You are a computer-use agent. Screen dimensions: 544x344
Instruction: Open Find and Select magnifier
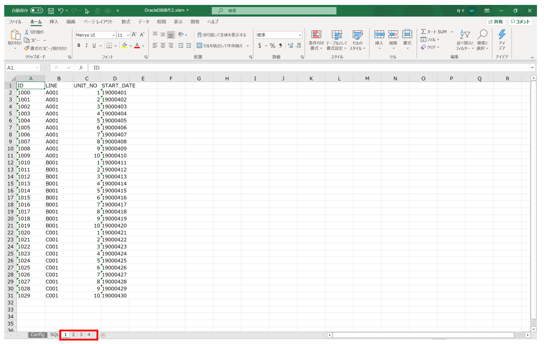pyautogui.click(x=483, y=40)
